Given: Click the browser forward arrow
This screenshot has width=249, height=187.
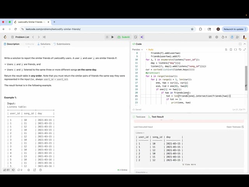Looking at the screenshot, I should click(9, 29).
